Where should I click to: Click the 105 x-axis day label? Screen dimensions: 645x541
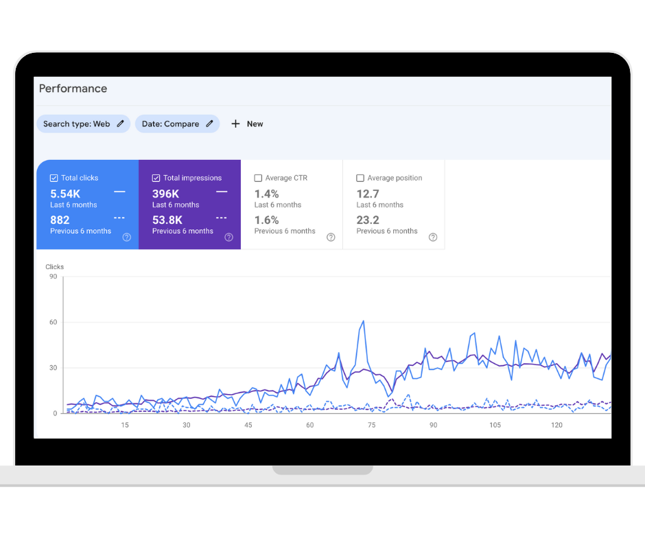(495, 425)
